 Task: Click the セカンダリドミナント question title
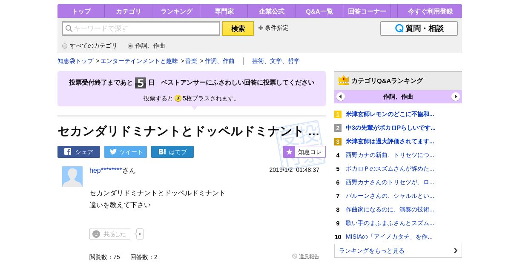click(188, 131)
